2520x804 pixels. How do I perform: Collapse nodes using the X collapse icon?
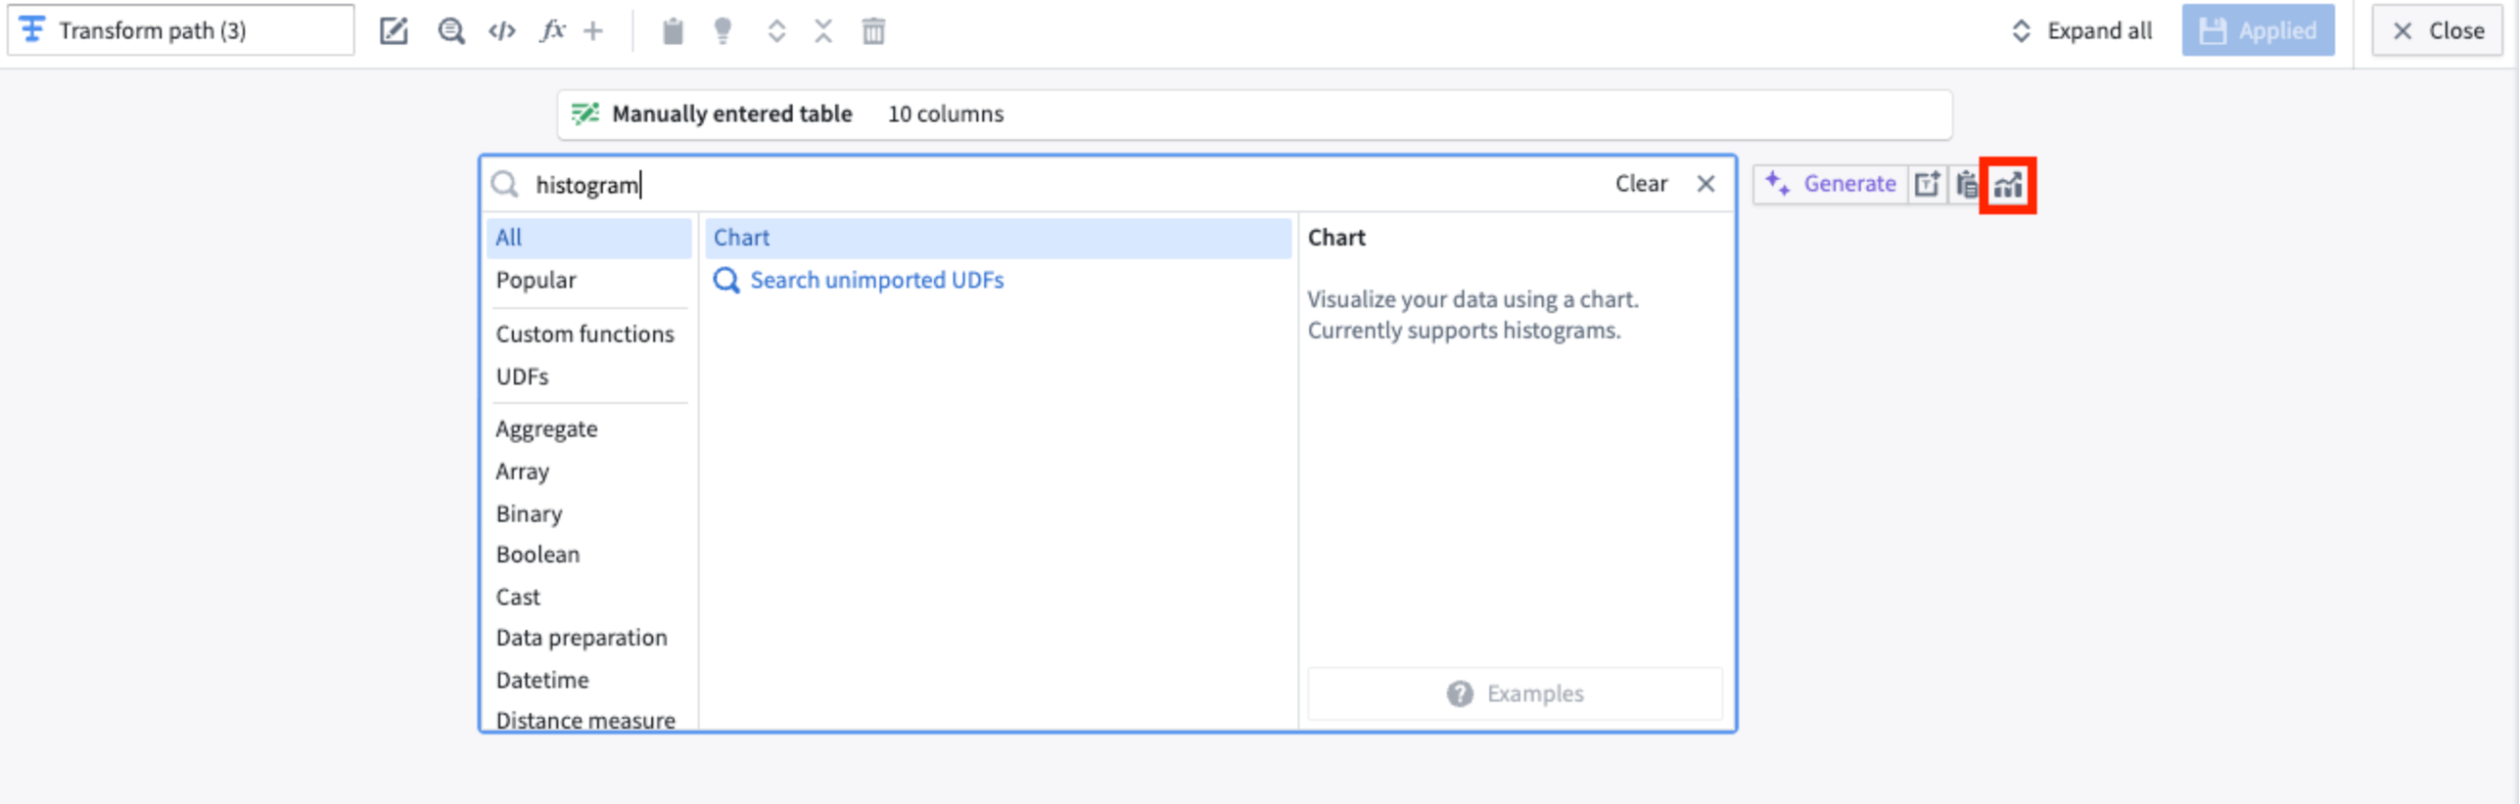coord(823,31)
